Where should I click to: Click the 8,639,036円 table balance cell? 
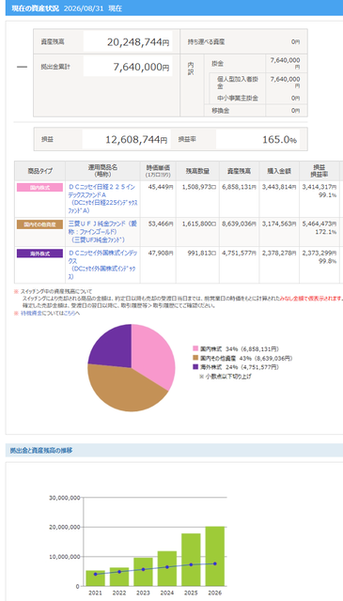pyautogui.click(x=239, y=223)
